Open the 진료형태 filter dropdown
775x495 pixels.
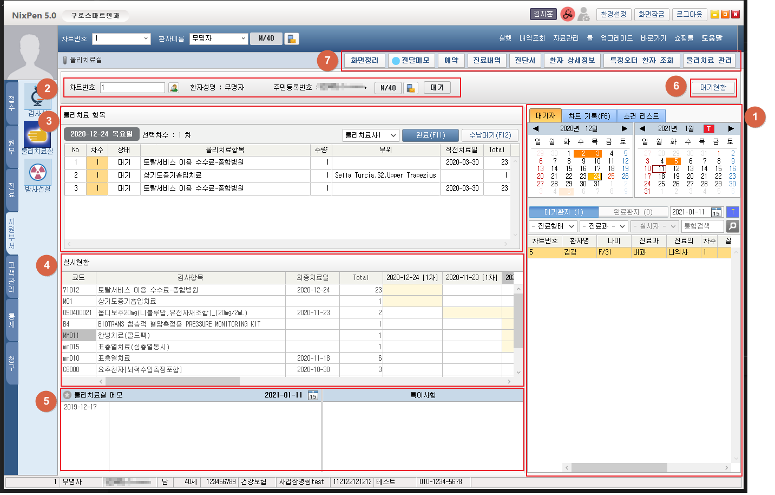click(553, 226)
